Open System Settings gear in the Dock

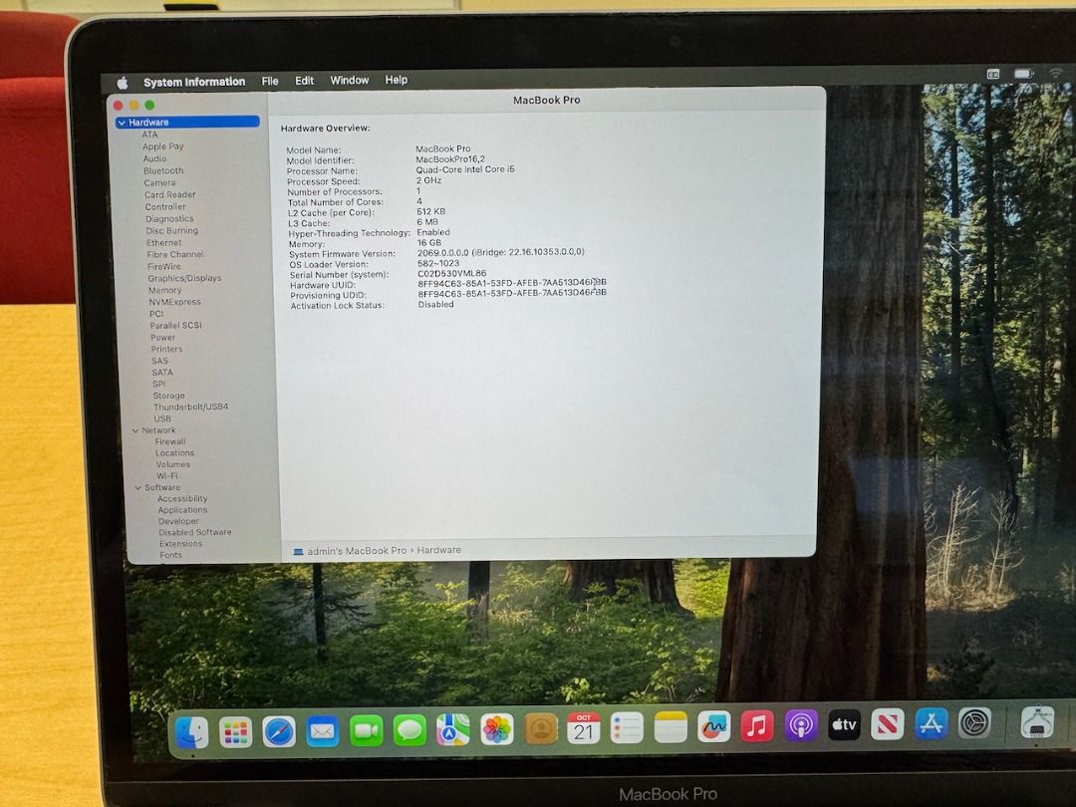point(974,722)
